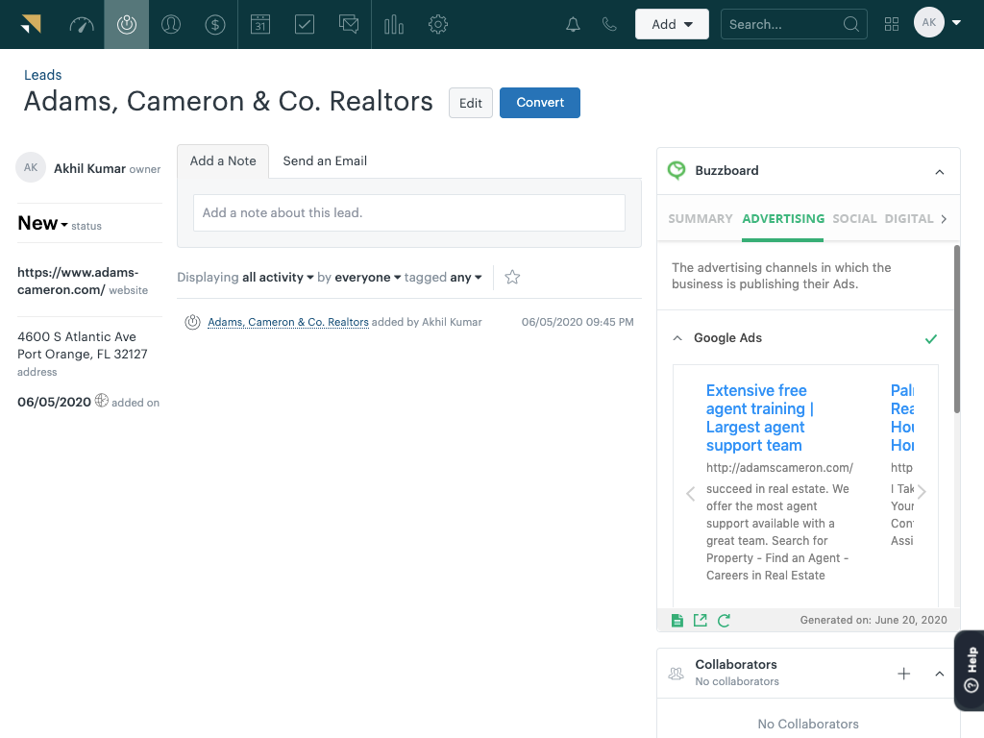Click the 'Add a note' input field
This screenshot has height=738, width=984.
[408, 212]
